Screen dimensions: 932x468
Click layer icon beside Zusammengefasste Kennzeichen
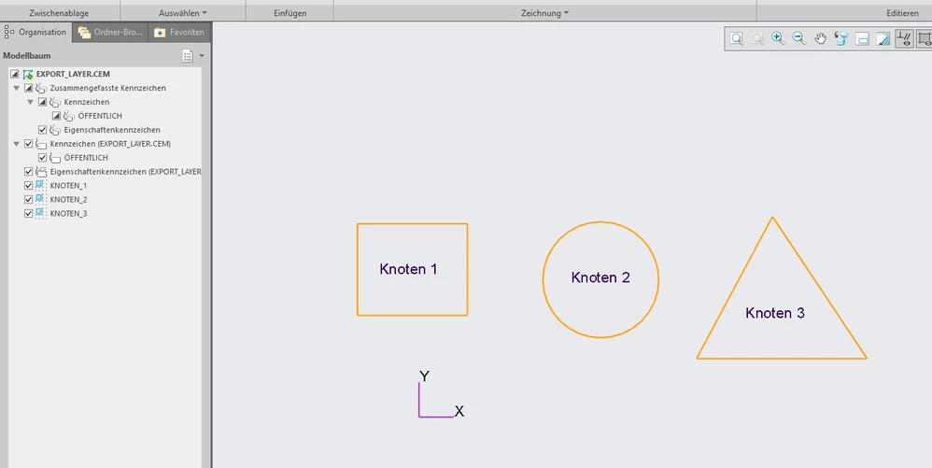click(x=41, y=88)
